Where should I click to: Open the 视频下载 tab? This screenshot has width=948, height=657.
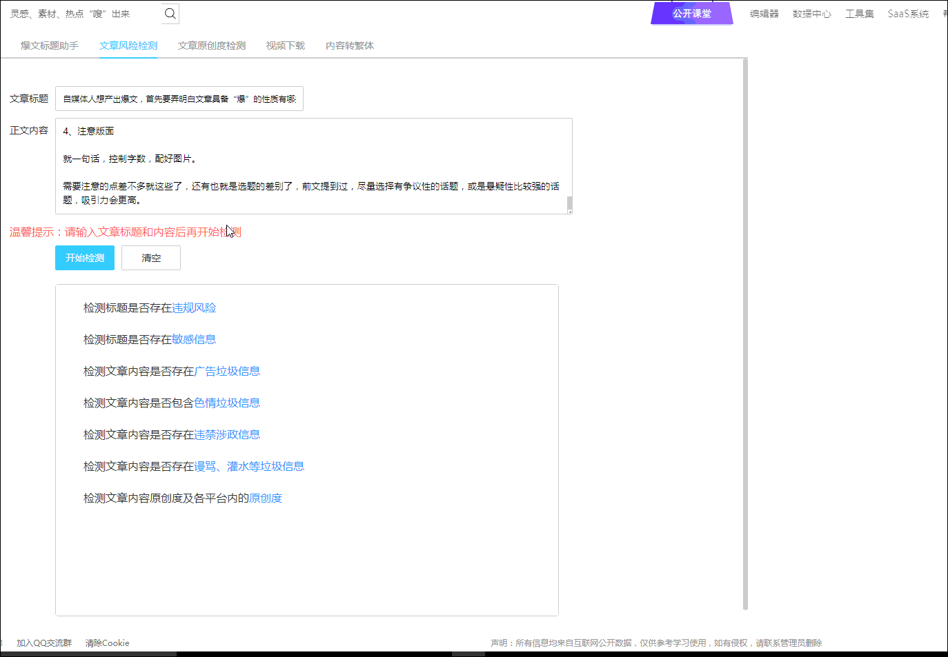pos(286,46)
